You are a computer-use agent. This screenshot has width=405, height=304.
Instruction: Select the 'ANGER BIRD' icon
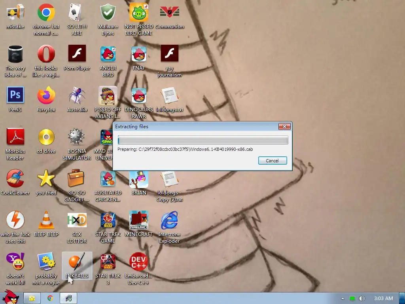(x=108, y=54)
